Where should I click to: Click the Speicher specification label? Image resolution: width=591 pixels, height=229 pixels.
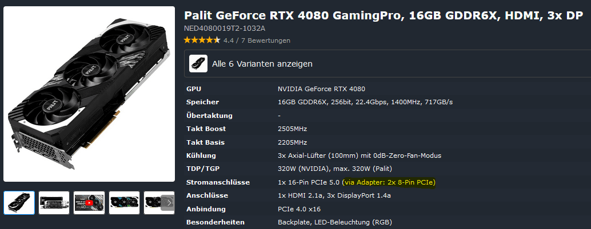point(202,102)
